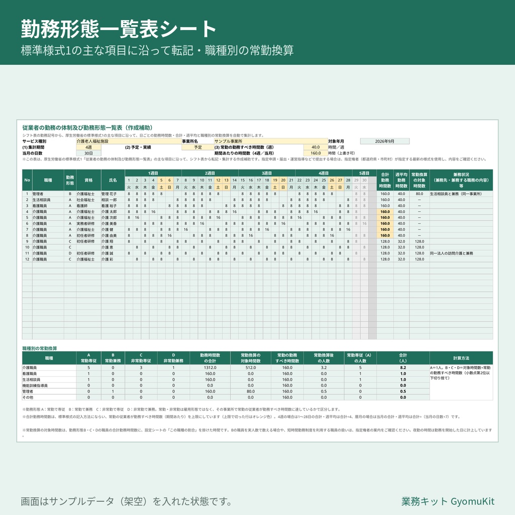Click the 80.0 cell in row 1 管理者
Viewport: 515px width, 515px height.
pos(419,194)
